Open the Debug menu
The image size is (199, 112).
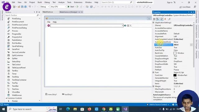(47, 2)
